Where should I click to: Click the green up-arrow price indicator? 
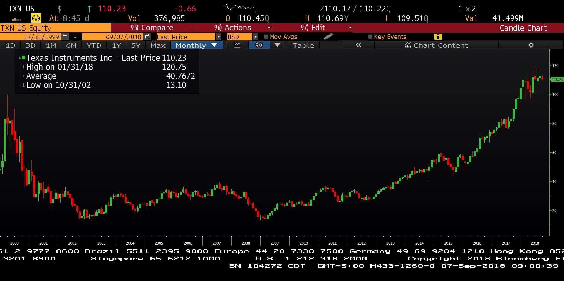pos(89,9)
